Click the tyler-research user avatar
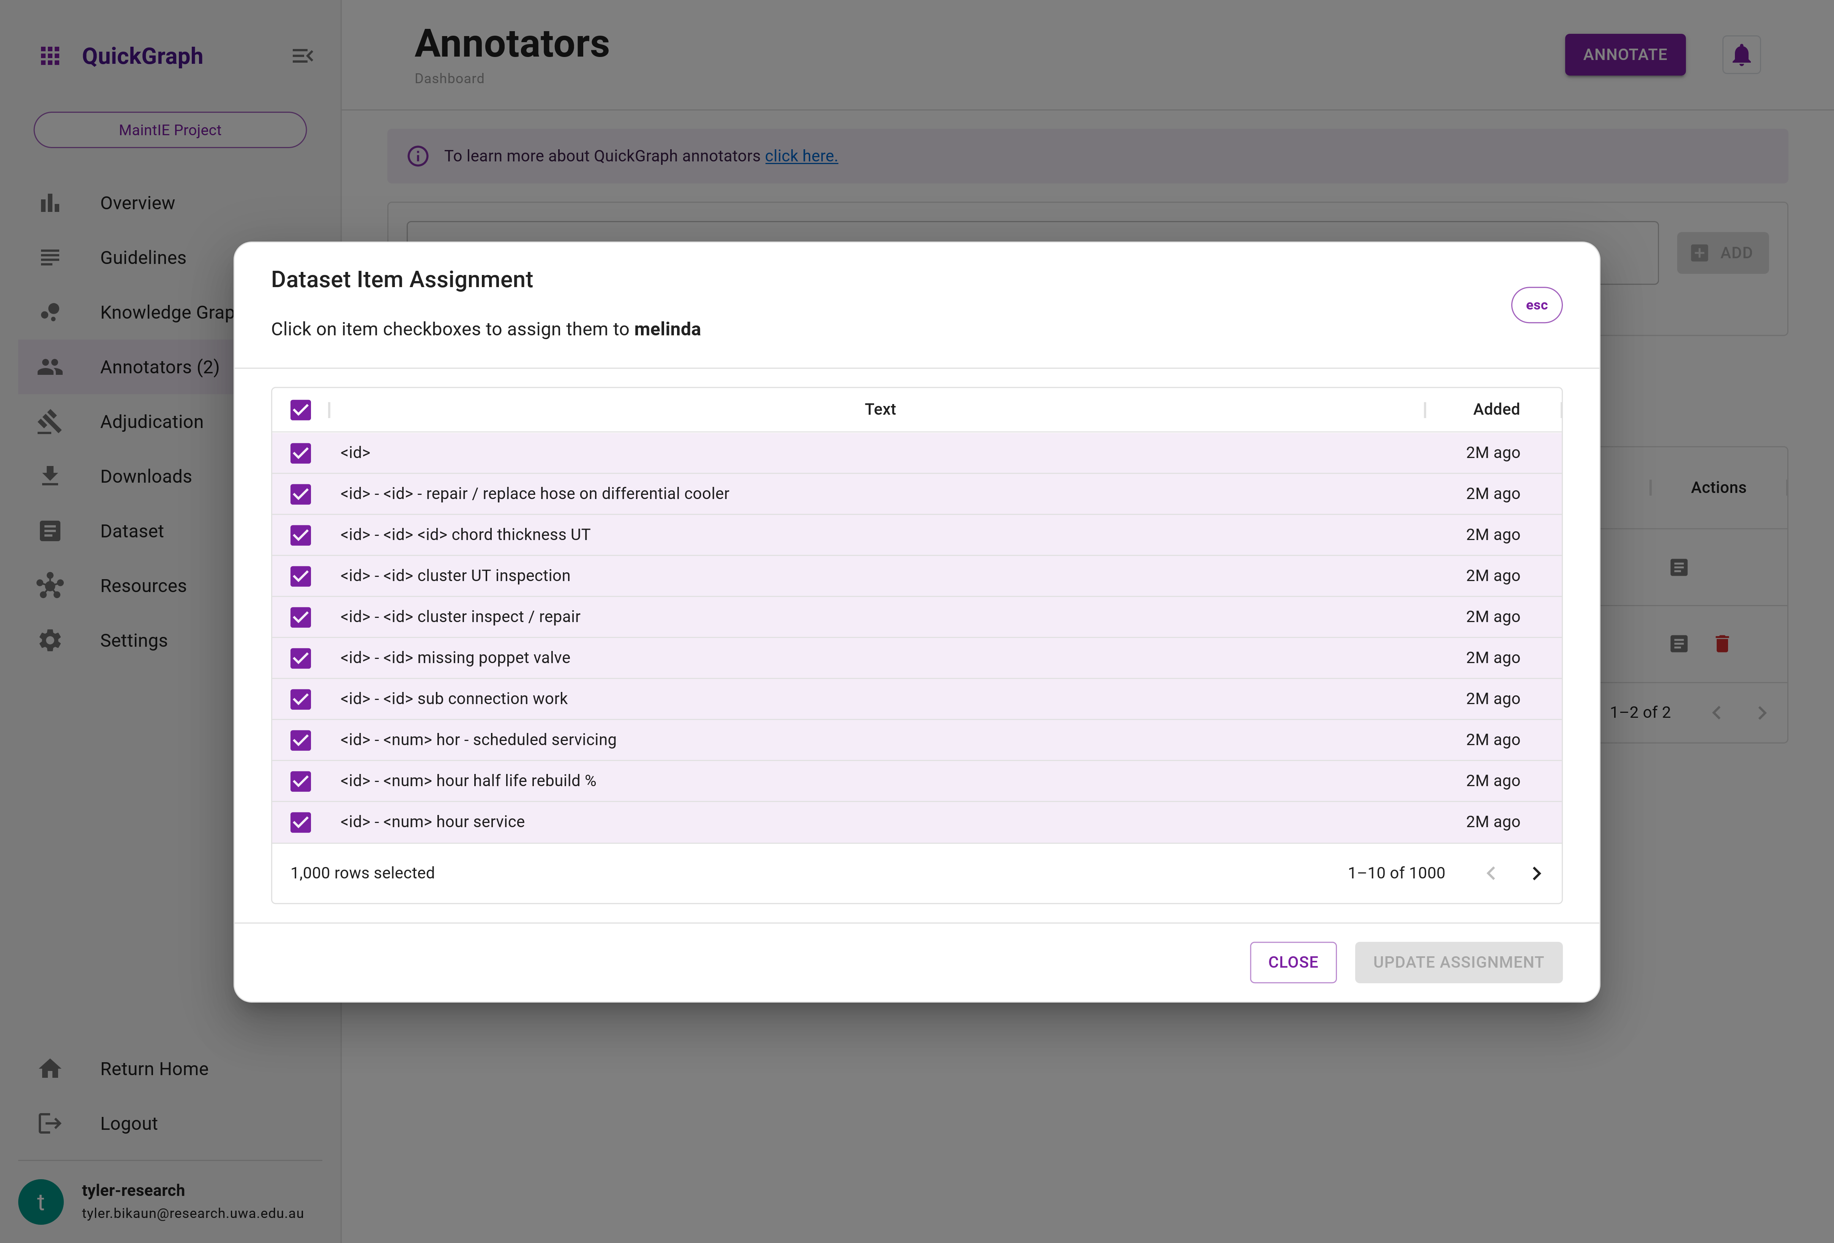 point(40,1201)
